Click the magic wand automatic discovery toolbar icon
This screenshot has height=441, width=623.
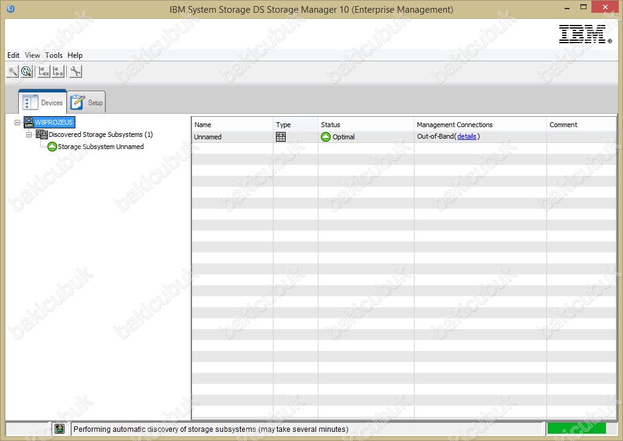[x=13, y=72]
